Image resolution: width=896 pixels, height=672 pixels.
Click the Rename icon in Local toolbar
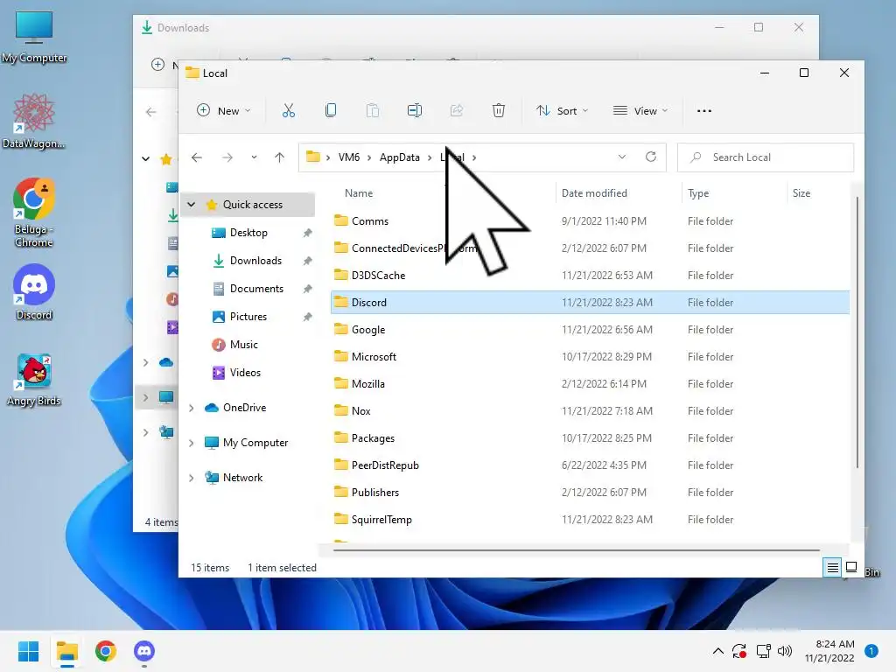click(414, 110)
